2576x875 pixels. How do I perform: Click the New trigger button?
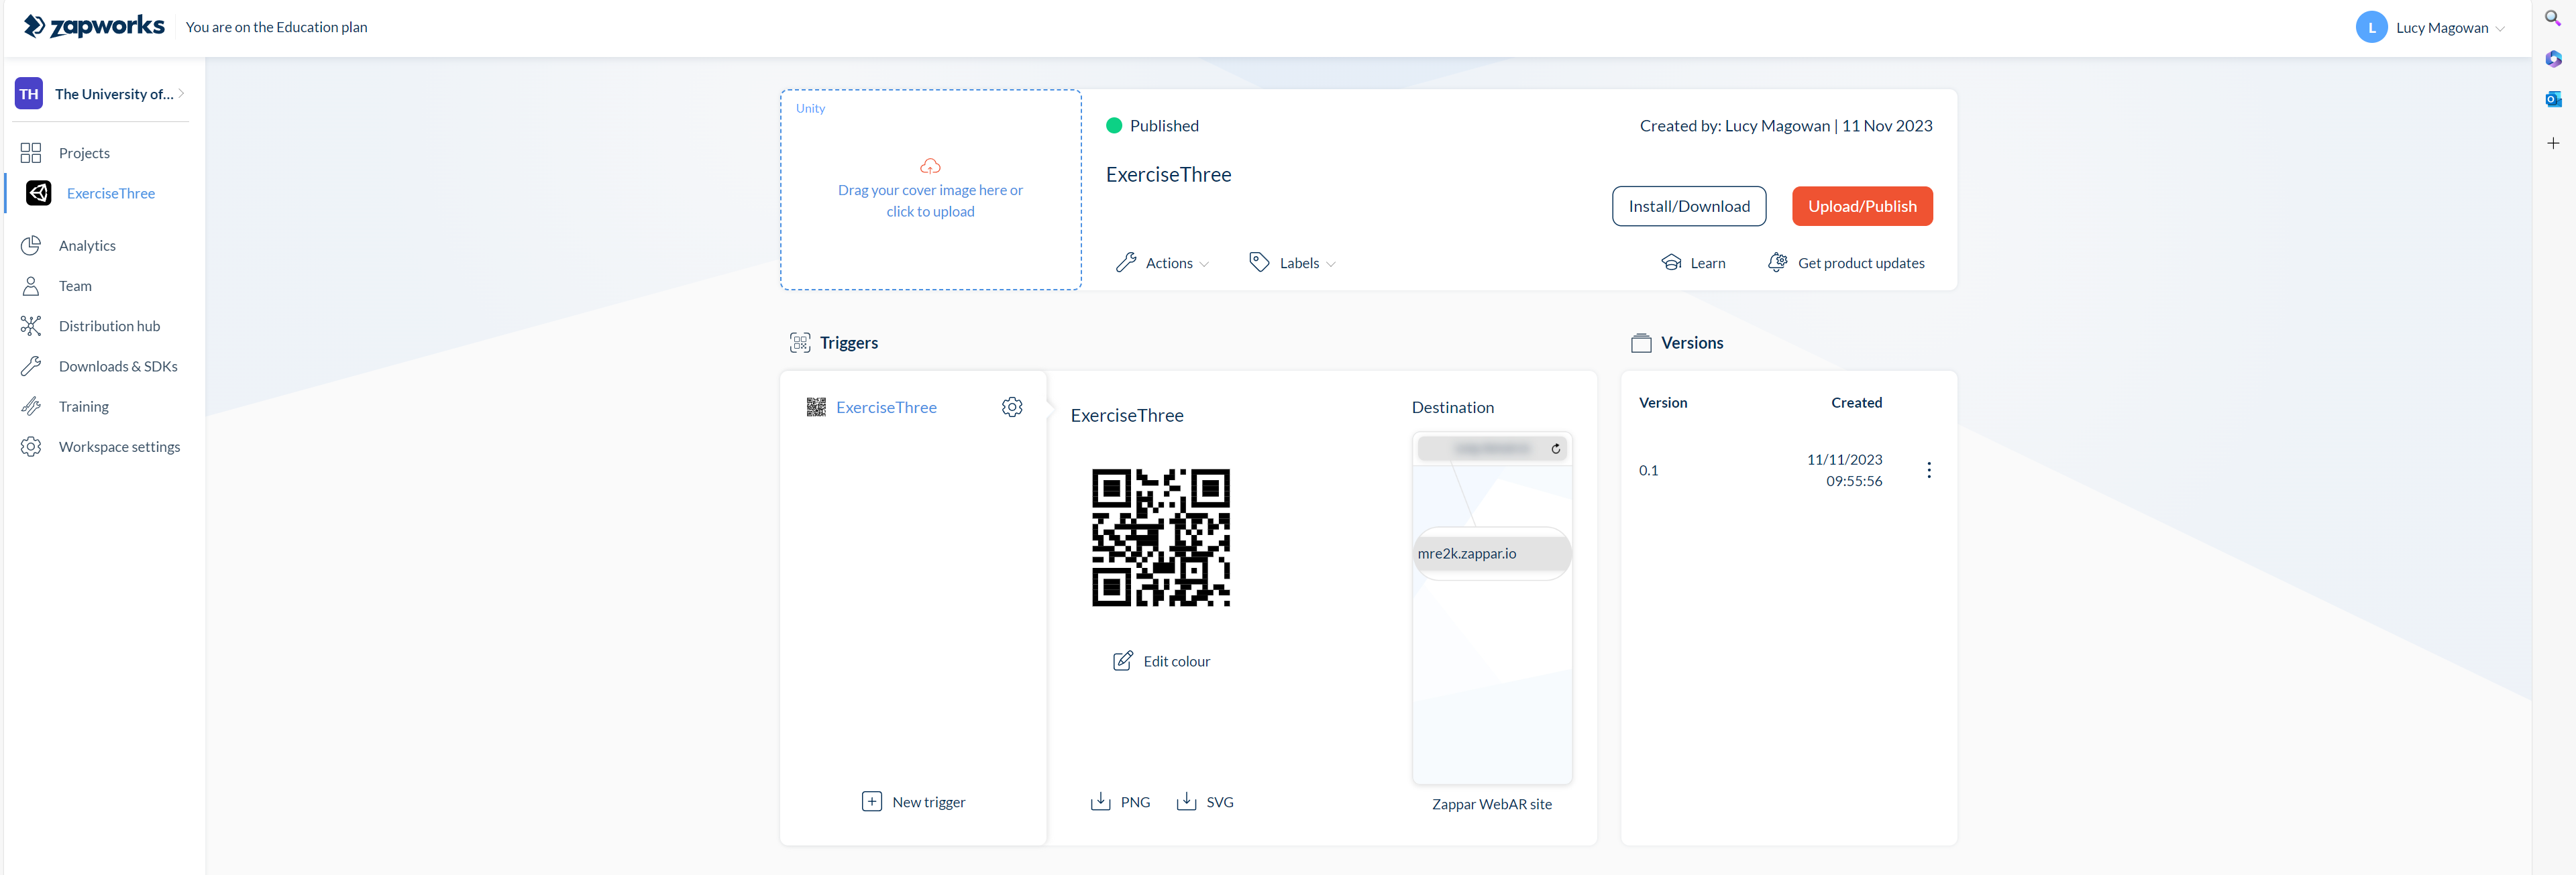click(x=913, y=801)
